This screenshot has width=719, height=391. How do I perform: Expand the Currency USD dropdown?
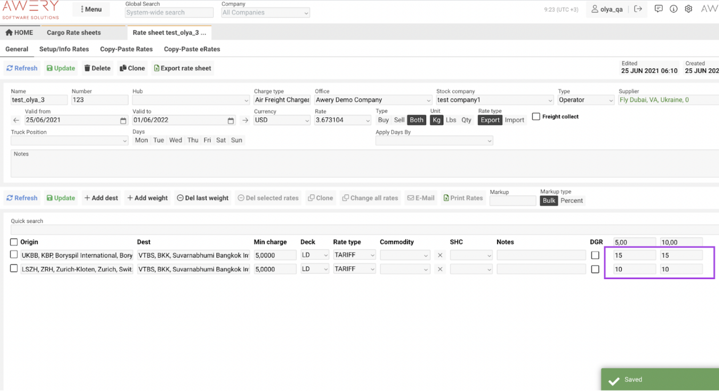[282, 120]
